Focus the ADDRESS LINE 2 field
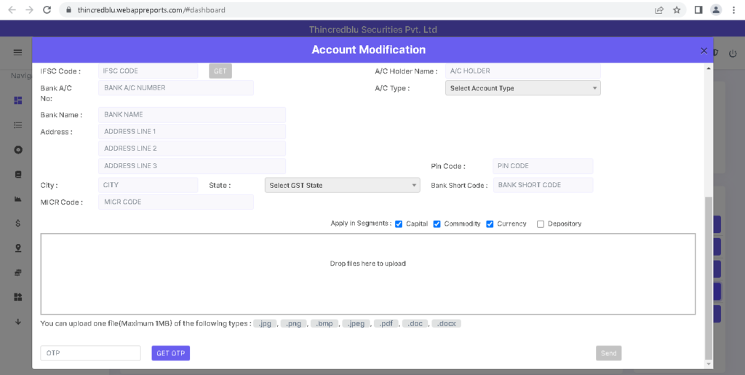 tap(192, 149)
